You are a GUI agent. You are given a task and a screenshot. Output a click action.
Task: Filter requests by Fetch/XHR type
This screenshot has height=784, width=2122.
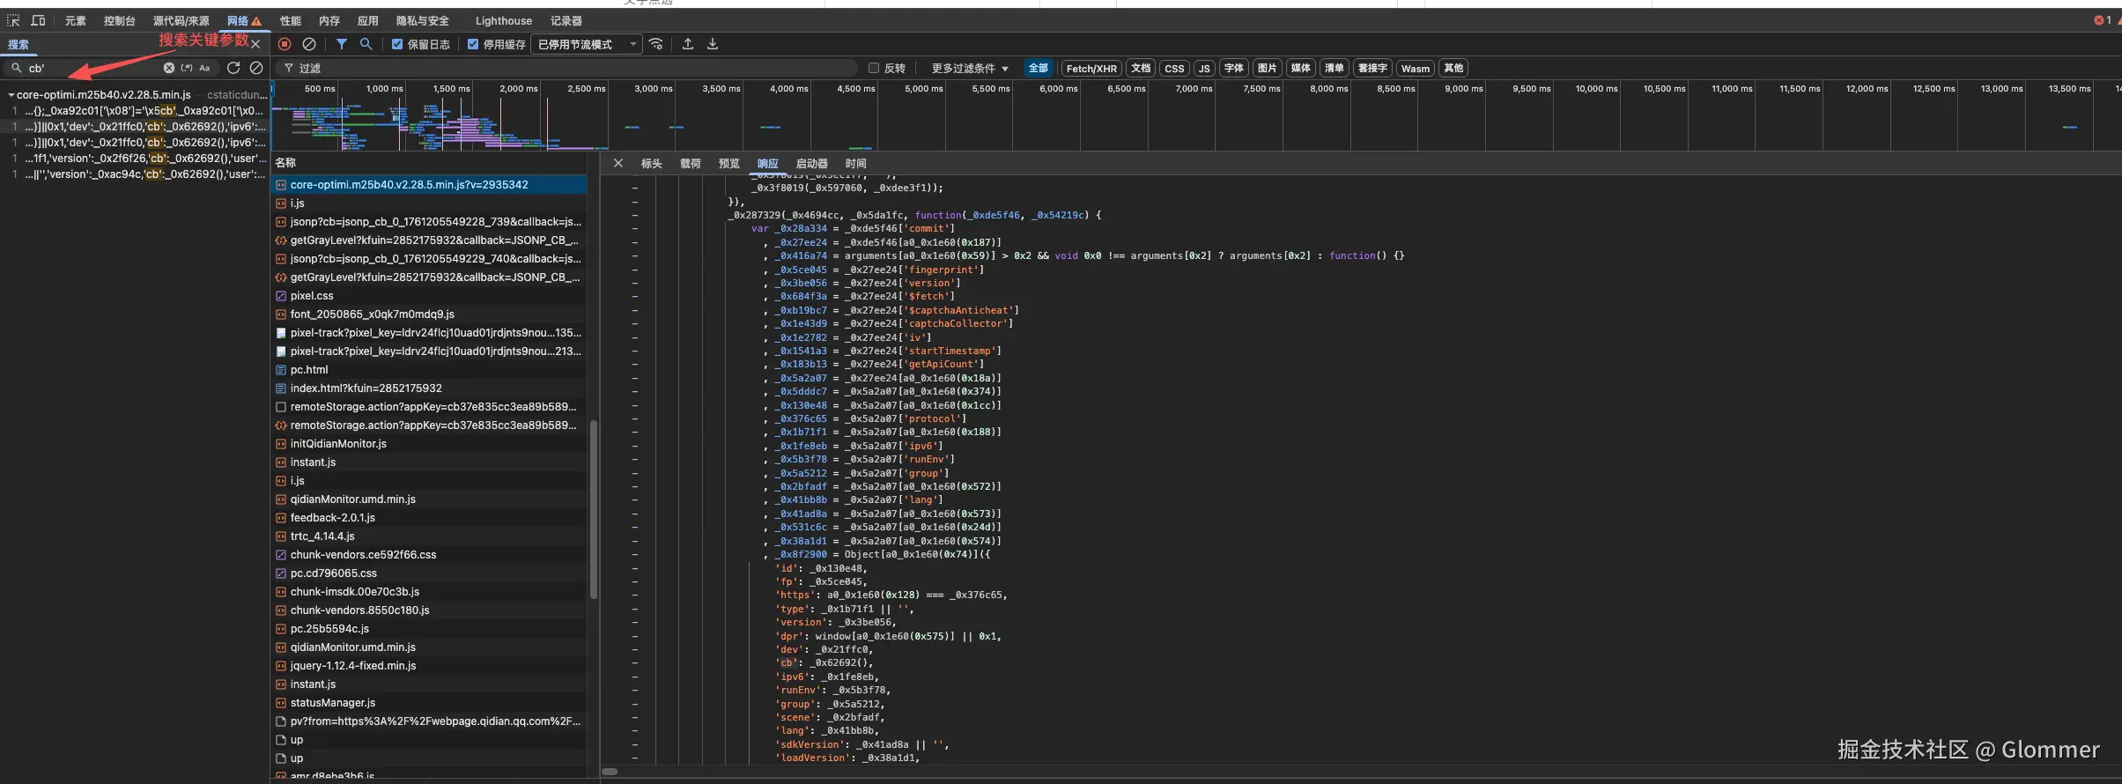pyautogui.click(x=1091, y=68)
